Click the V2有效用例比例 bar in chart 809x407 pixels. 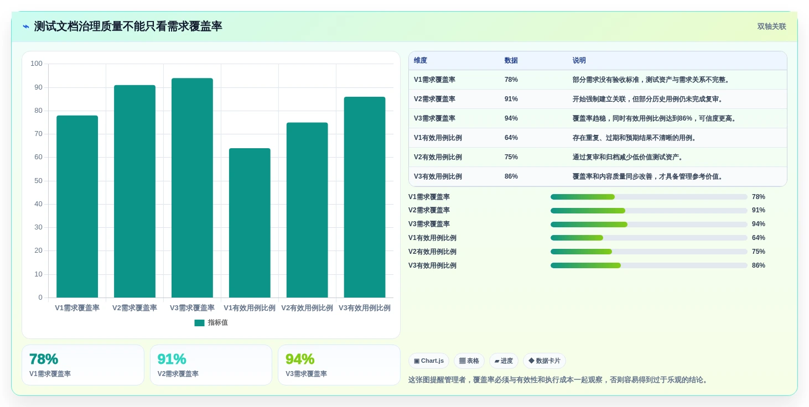[x=307, y=210]
